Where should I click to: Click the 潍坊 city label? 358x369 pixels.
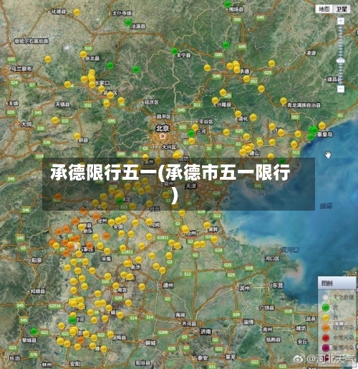coord(301,328)
